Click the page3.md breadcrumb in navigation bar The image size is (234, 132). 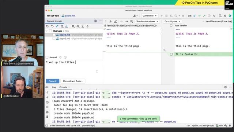tap(68, 16)
